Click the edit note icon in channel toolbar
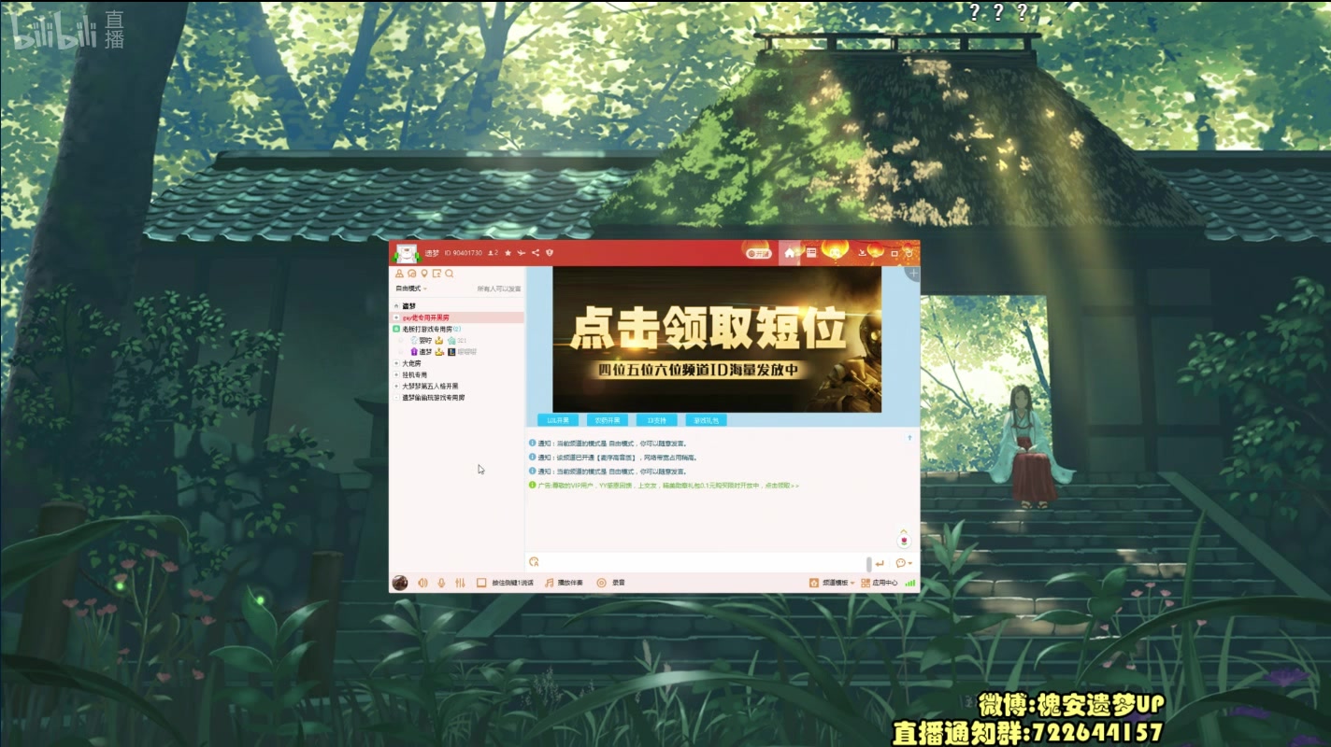 (x=437, y=274)
